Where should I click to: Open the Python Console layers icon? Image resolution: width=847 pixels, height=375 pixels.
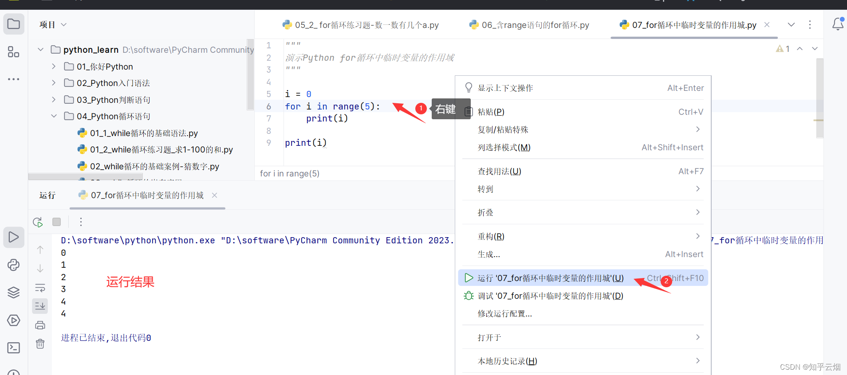tap(14, 293)
